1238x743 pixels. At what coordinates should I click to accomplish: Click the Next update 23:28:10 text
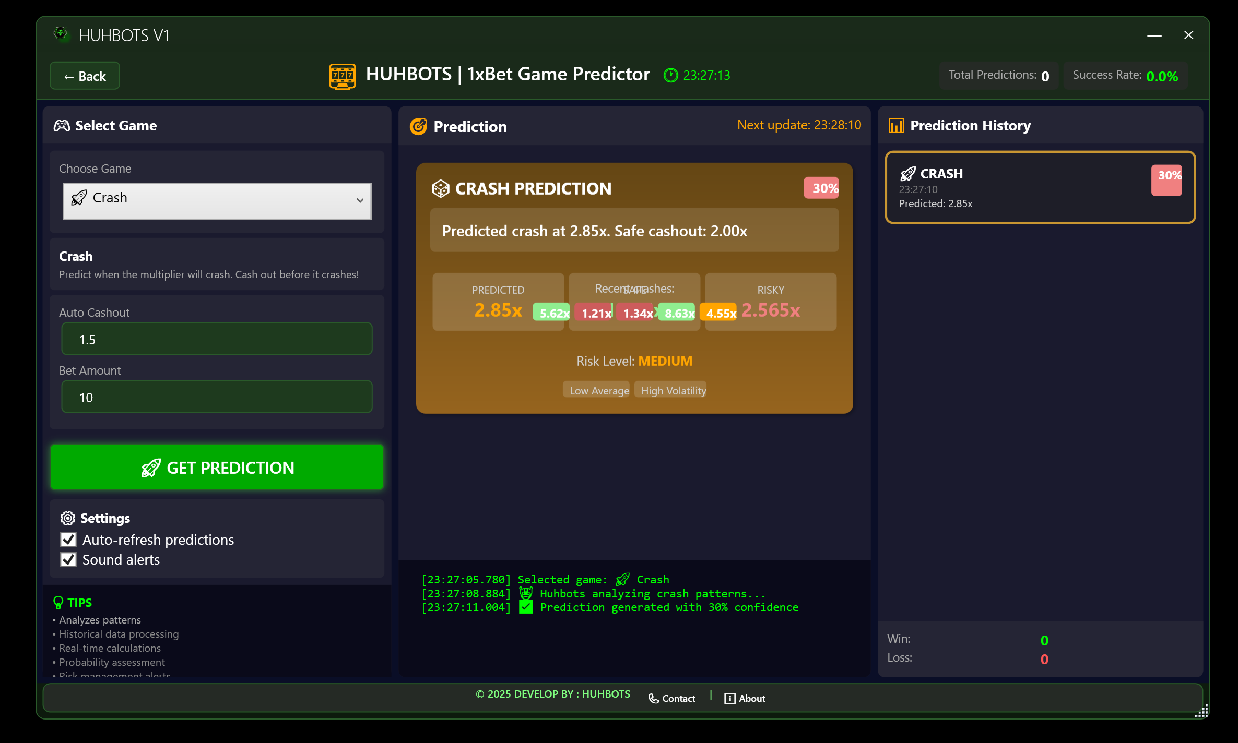[799, 125]
